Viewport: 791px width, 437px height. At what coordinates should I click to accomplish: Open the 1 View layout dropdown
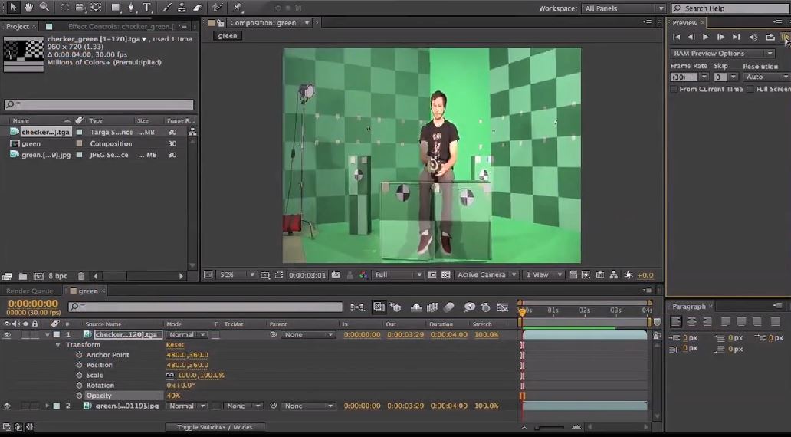point(543,275)
